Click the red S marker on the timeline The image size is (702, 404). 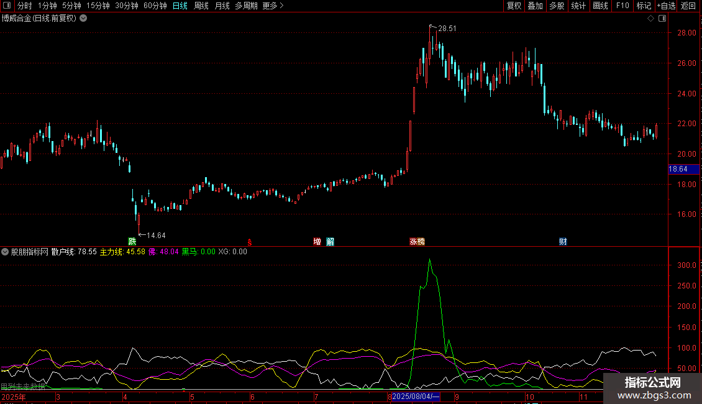click(x=249, y=242)
